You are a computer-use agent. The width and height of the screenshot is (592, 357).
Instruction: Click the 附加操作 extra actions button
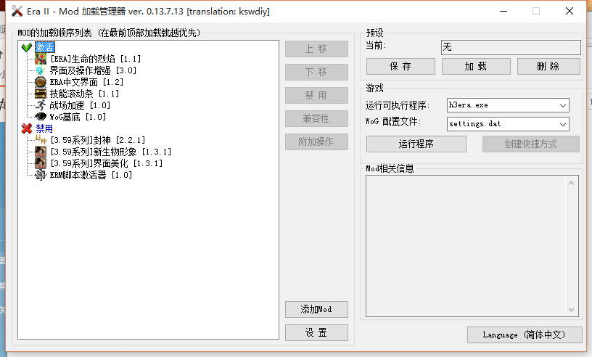point(316,141)
